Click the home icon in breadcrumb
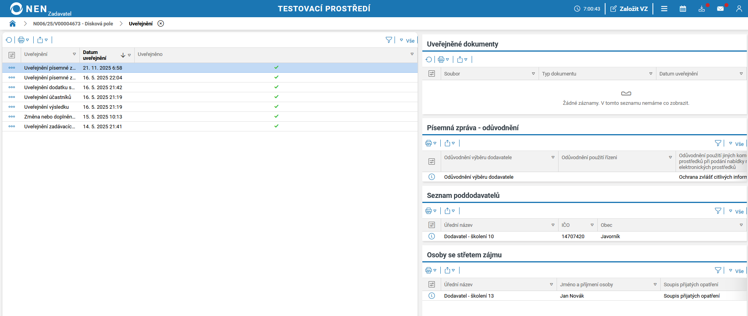The width and height of the screenshot is (748, 316). (13, 23)
